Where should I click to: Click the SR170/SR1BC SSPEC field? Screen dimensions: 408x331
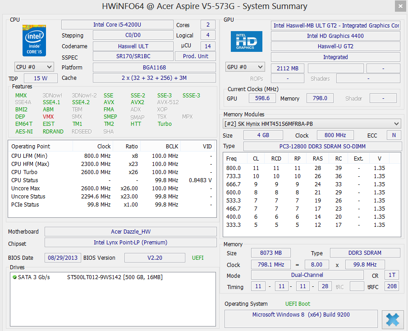click(133, 56)
